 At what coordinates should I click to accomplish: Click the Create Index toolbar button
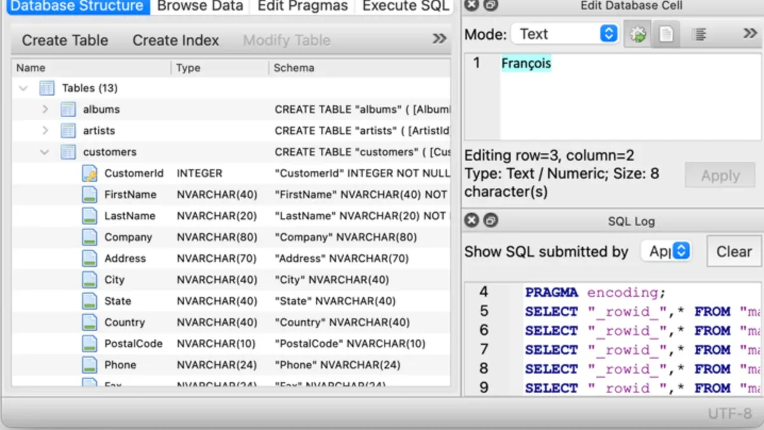click(176, 40)
